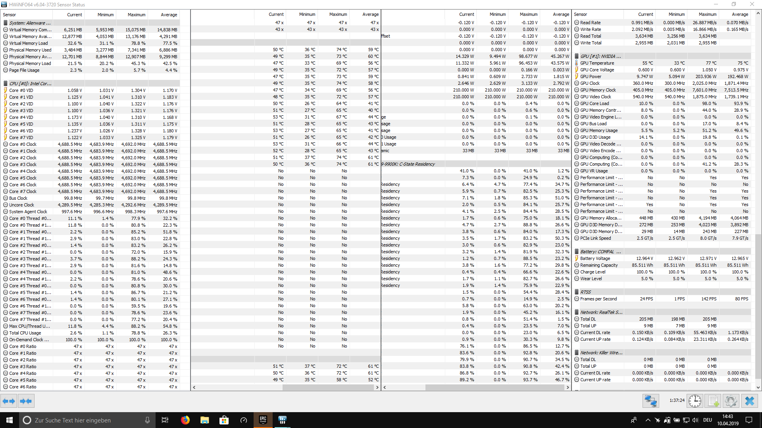Select the GPU Core Voltage row
The height and width of the screenshot is (428, 762).
pos(662,70)
